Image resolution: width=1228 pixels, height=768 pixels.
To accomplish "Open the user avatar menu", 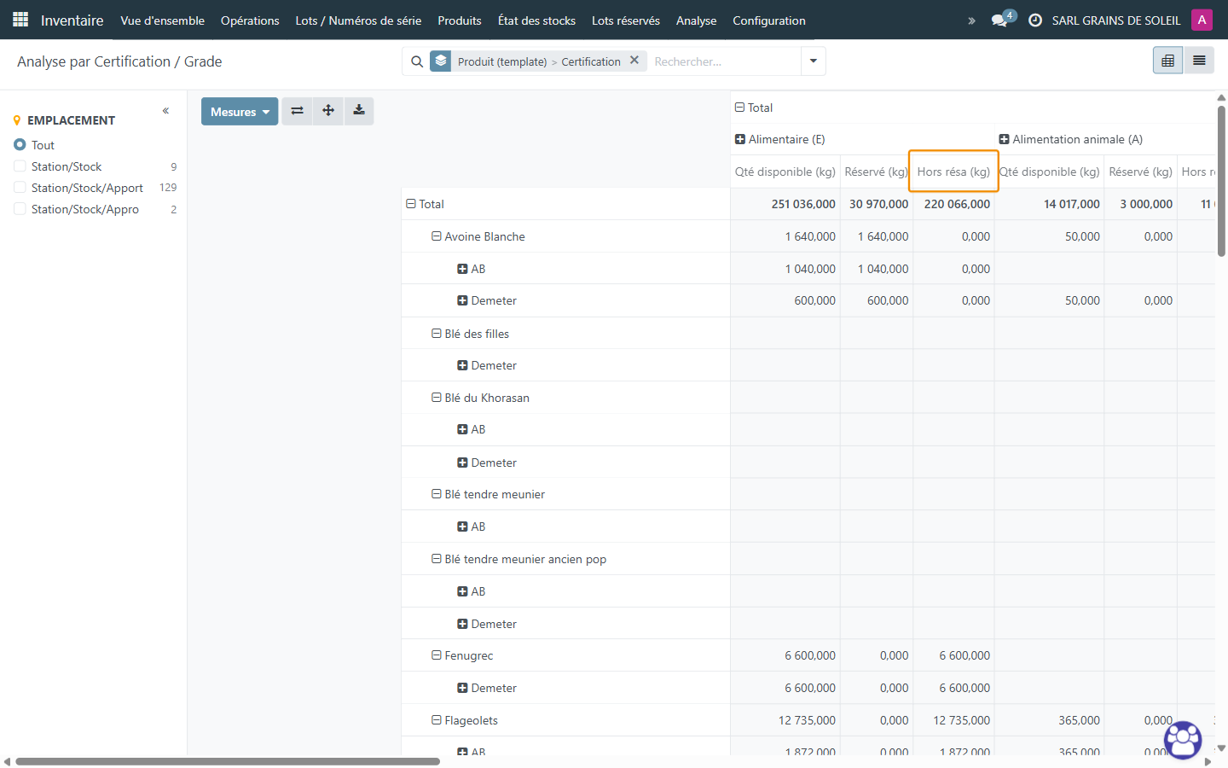I will click(x=1202, y=20).
